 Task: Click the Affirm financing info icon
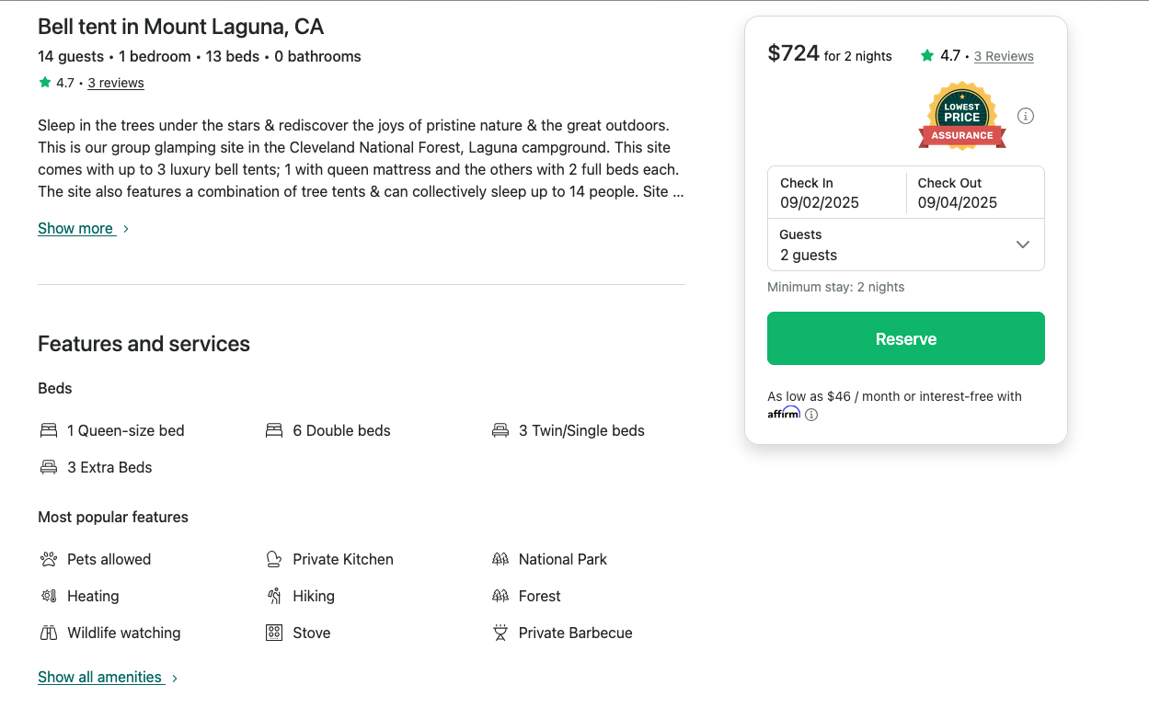811,415
